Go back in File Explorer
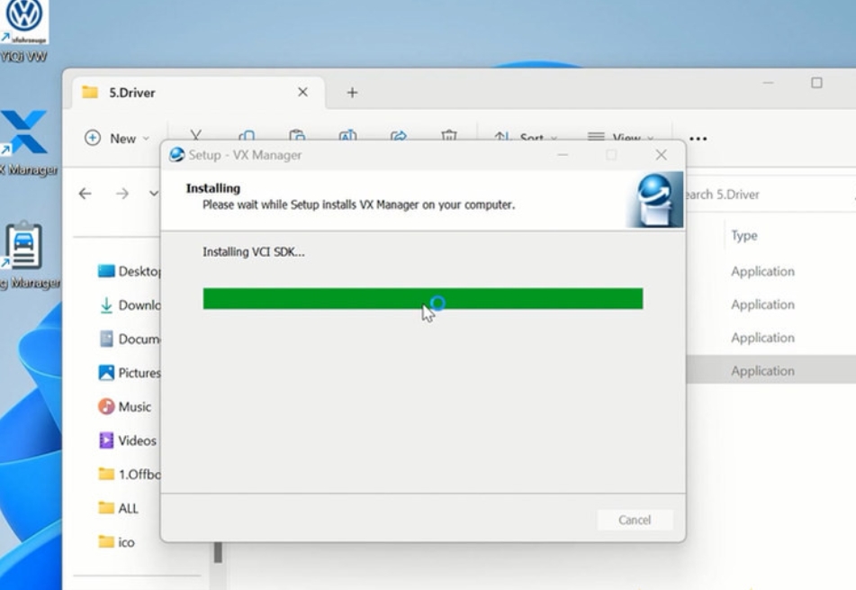Screen dimensions: 856x590 pyautogui.click(x=86, y=194)
